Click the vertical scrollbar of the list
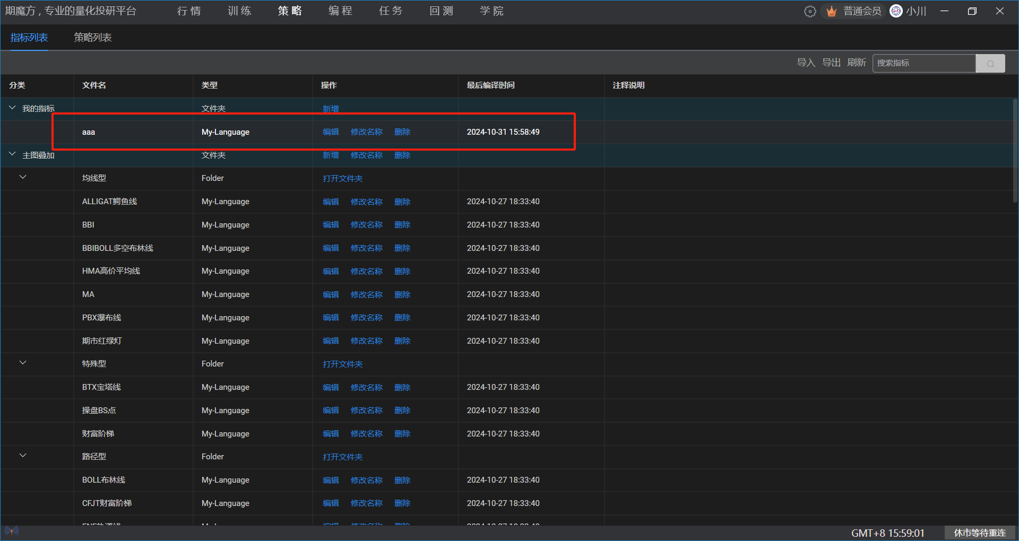1019x541 pixels. click(1015, 150)
